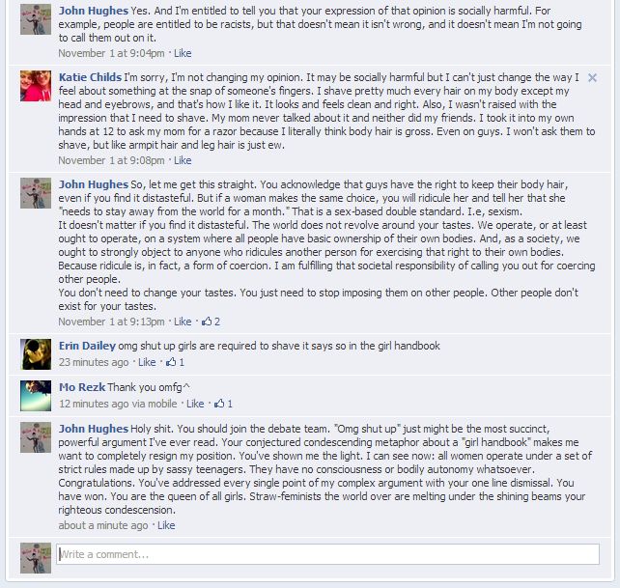Like Erin Dailey's girl handbook comment
This screenshot has width=620, height=588.
[x=147, y=362]
